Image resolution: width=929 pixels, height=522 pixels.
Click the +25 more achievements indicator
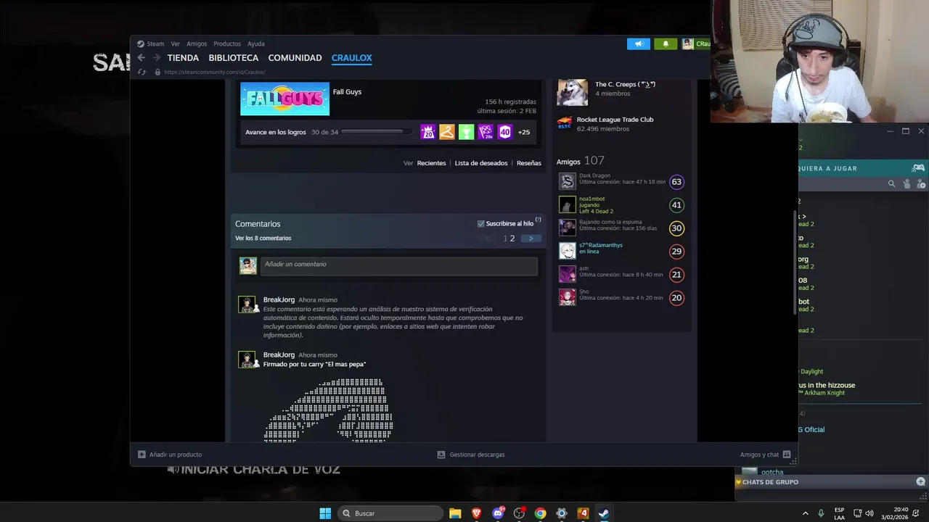[523, 132]
